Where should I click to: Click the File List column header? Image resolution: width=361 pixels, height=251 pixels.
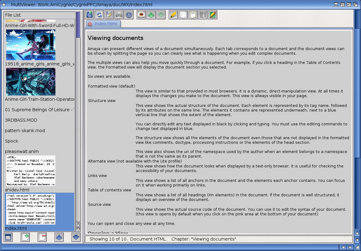point(39,15)
